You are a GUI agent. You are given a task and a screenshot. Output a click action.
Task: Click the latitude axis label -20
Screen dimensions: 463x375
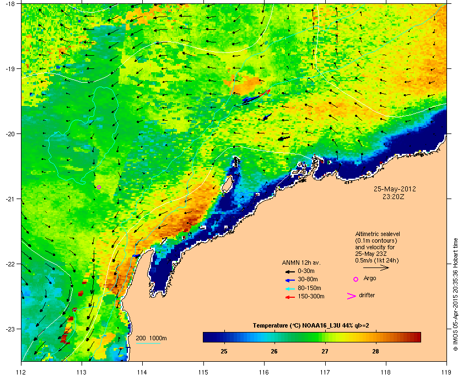pos(10,133)
